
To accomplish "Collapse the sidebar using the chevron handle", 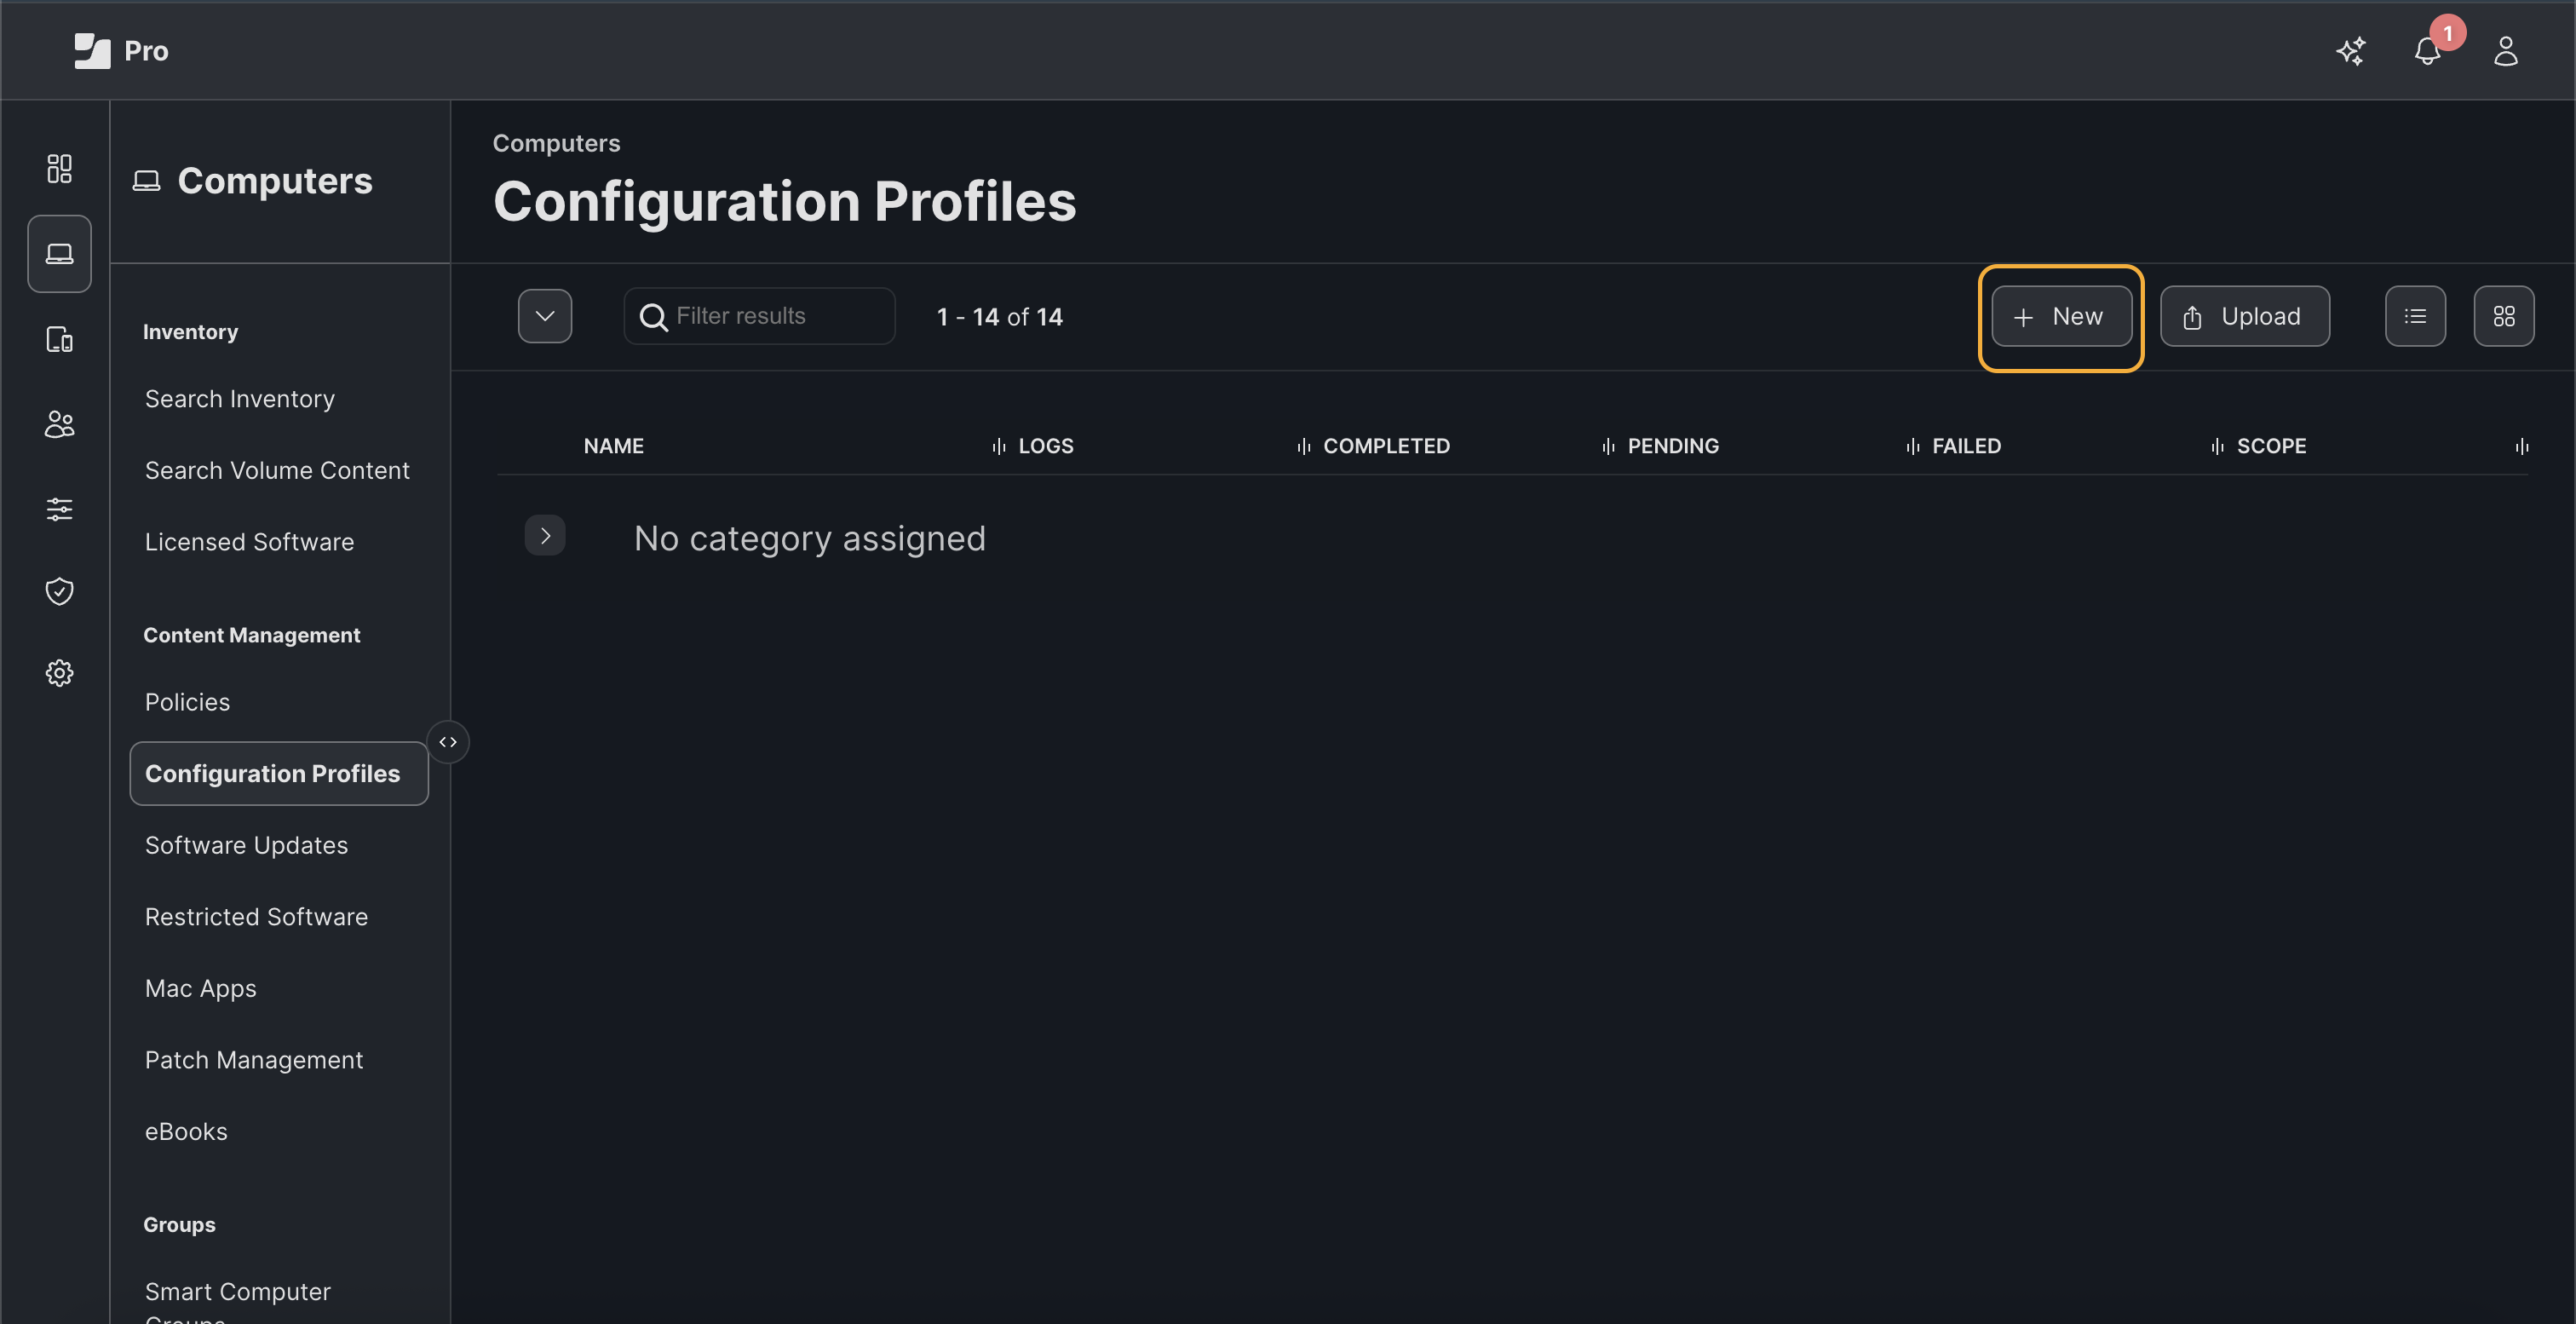I will 449,741.
